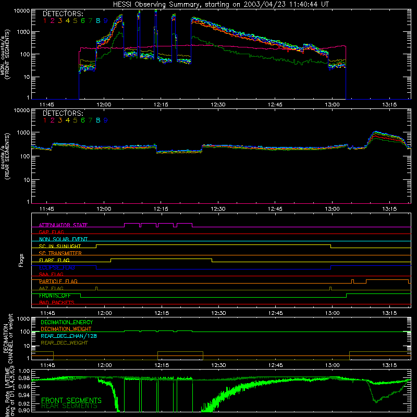Click 11:45 tick under the Flags panel
The width and height of the screenshot is (417, 417).
(x=47, y=313)
